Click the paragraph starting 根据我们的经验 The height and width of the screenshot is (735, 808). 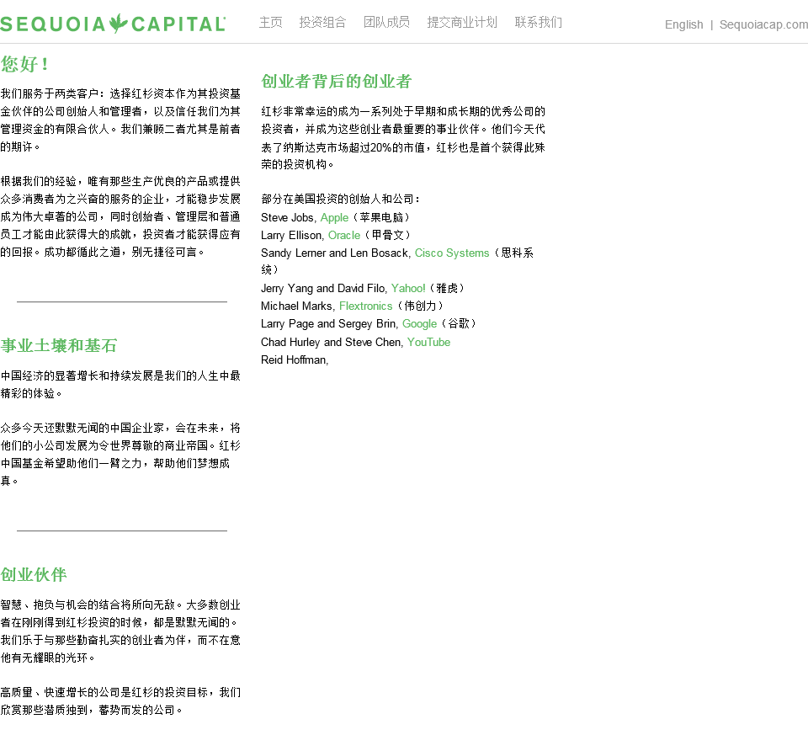(120, 216)
